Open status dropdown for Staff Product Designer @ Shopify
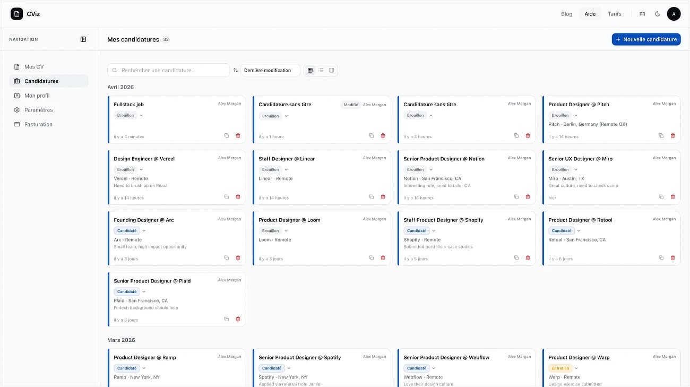 420,231
